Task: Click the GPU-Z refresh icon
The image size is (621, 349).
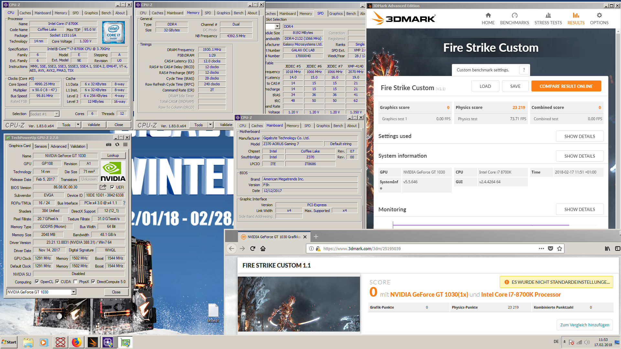Action: pyautogui.click(x=117, y=145)
